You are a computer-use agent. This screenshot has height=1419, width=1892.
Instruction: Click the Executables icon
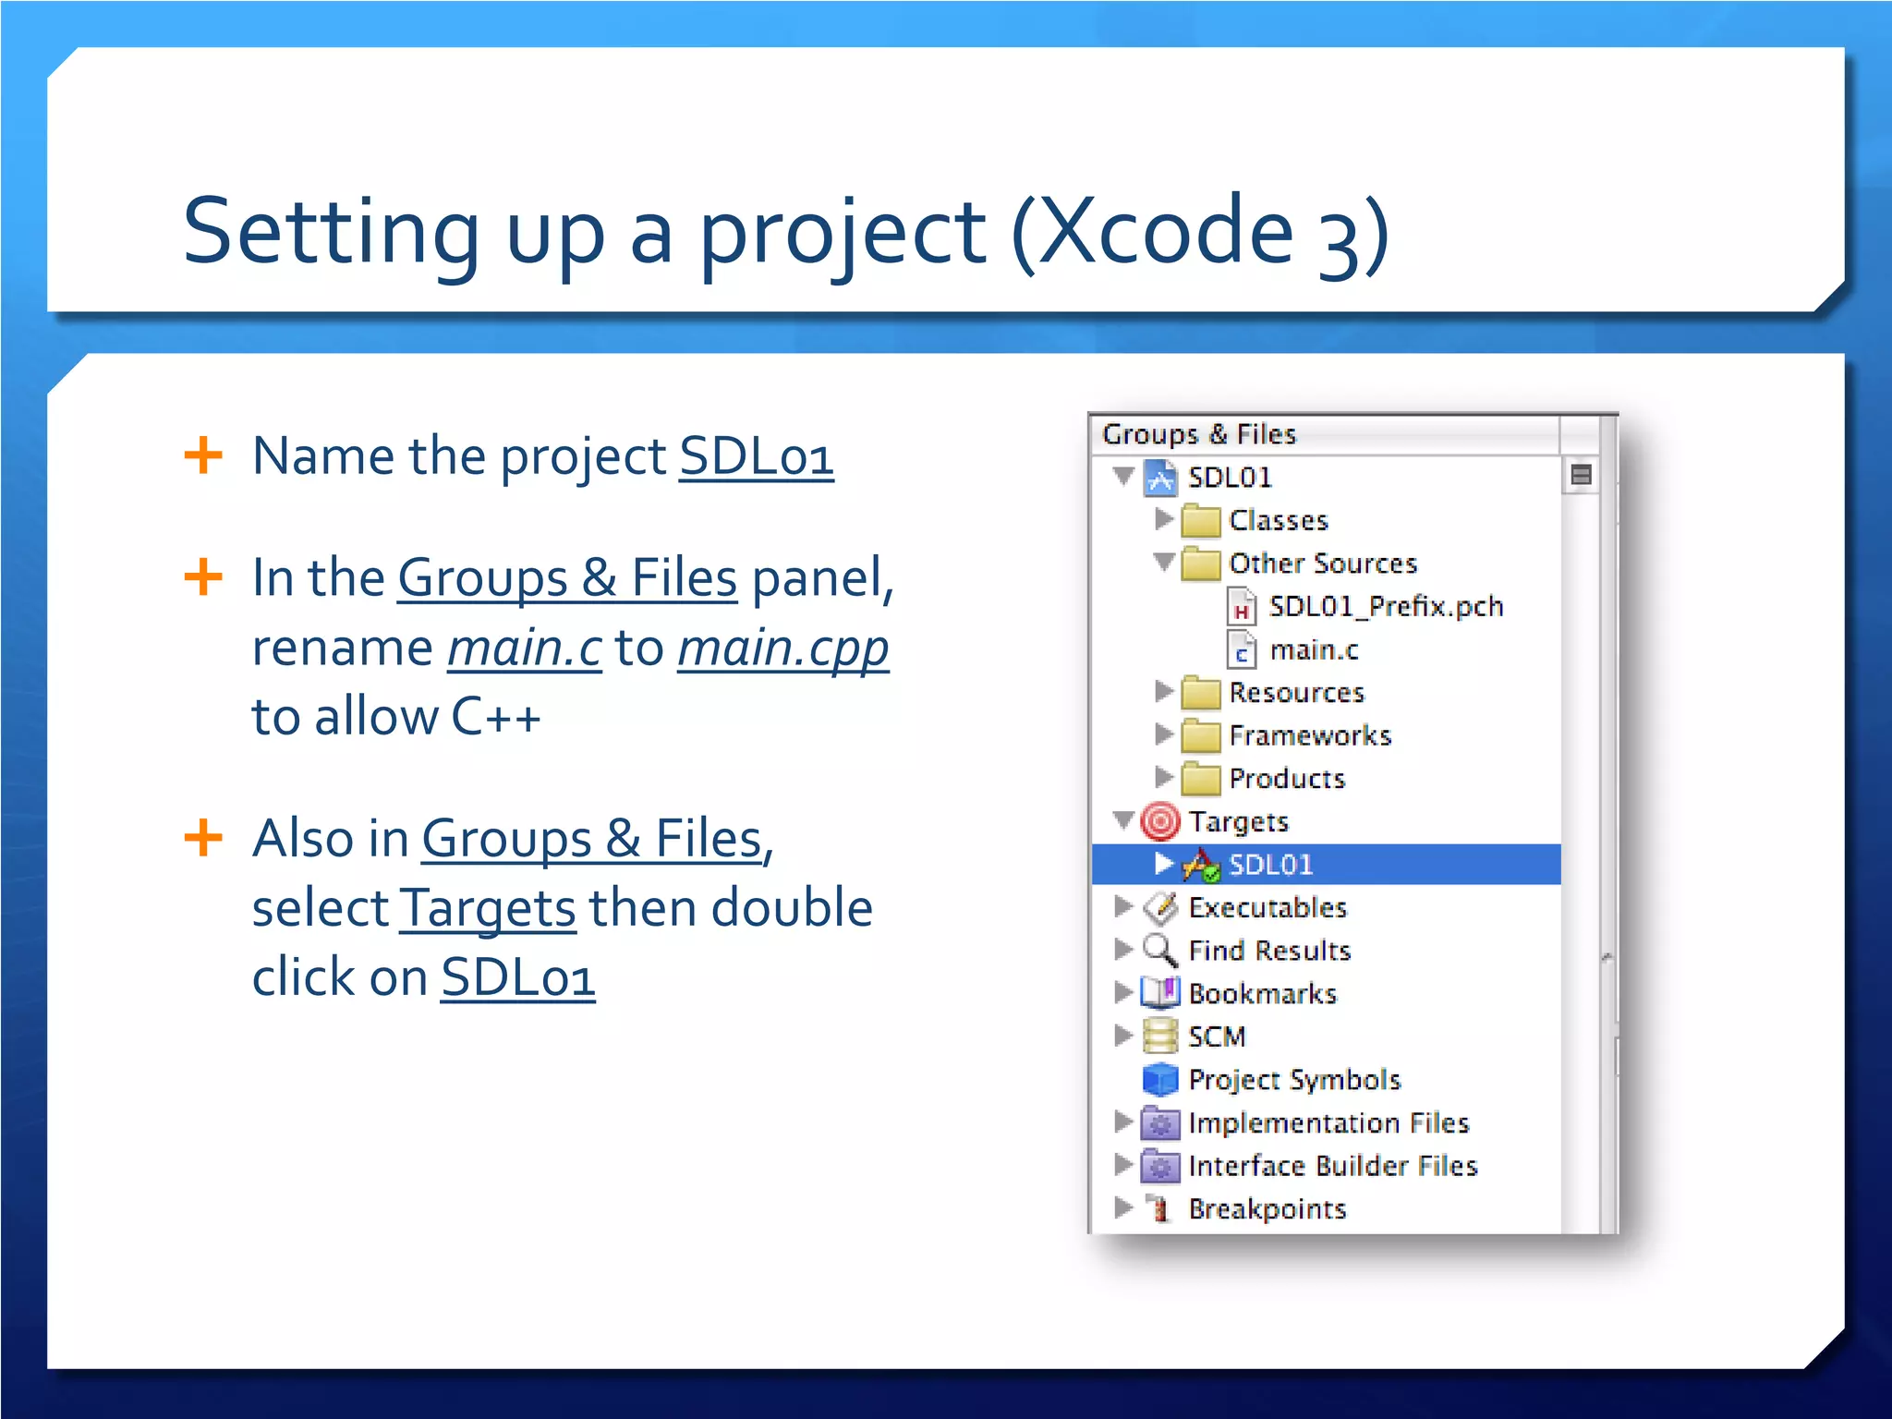coord(1160,907)
